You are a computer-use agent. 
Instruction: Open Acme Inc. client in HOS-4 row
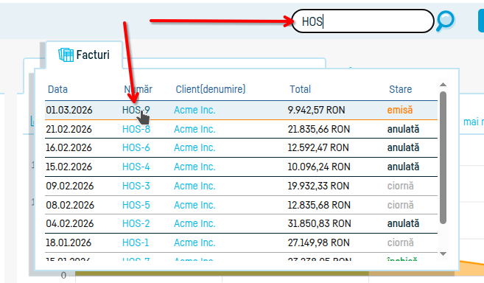pyautogui.click(x=194, y=167)
